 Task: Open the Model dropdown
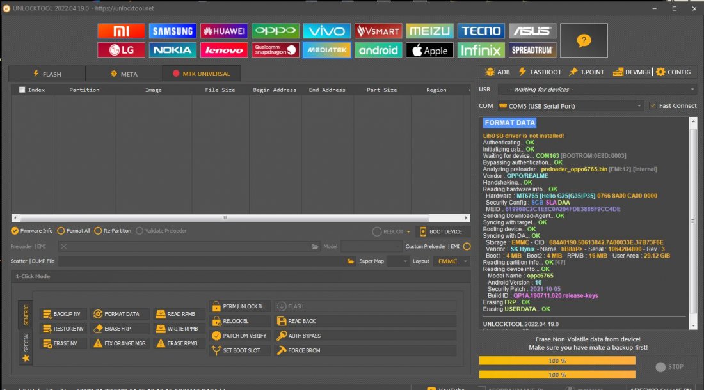tap(371, 246)
